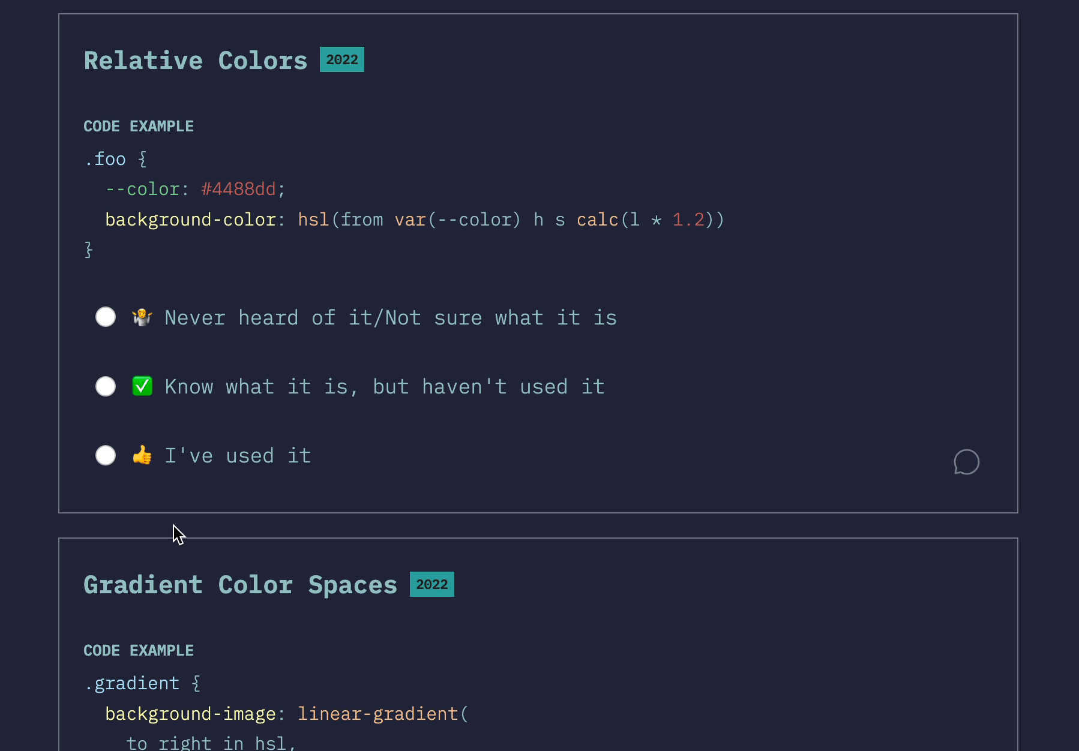
Task: Choose the "I've used it" radio button
Action: coord(106,455)
